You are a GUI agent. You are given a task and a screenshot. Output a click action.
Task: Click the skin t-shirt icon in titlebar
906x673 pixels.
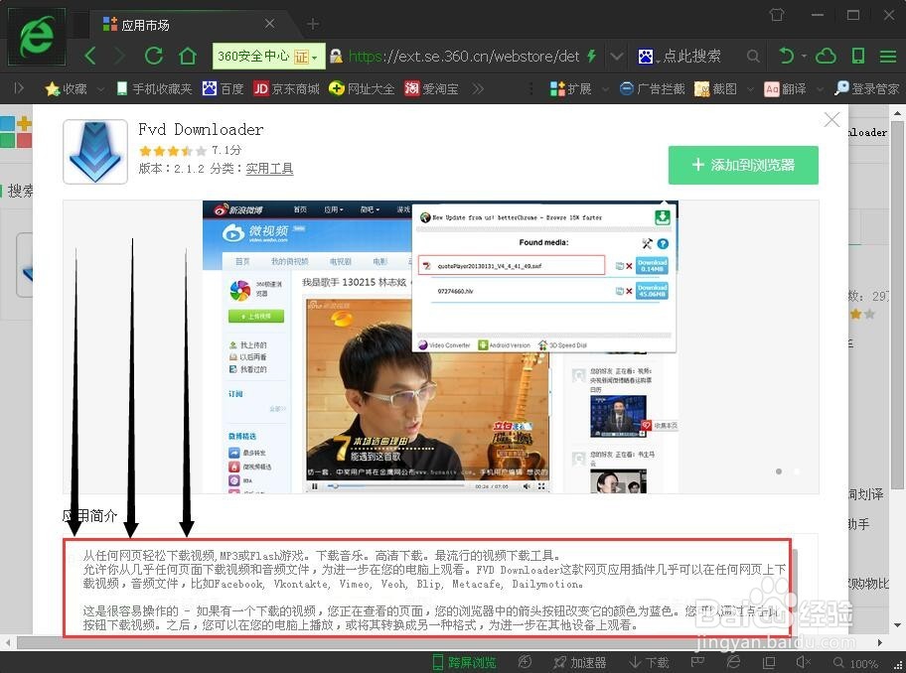point(777,15)
